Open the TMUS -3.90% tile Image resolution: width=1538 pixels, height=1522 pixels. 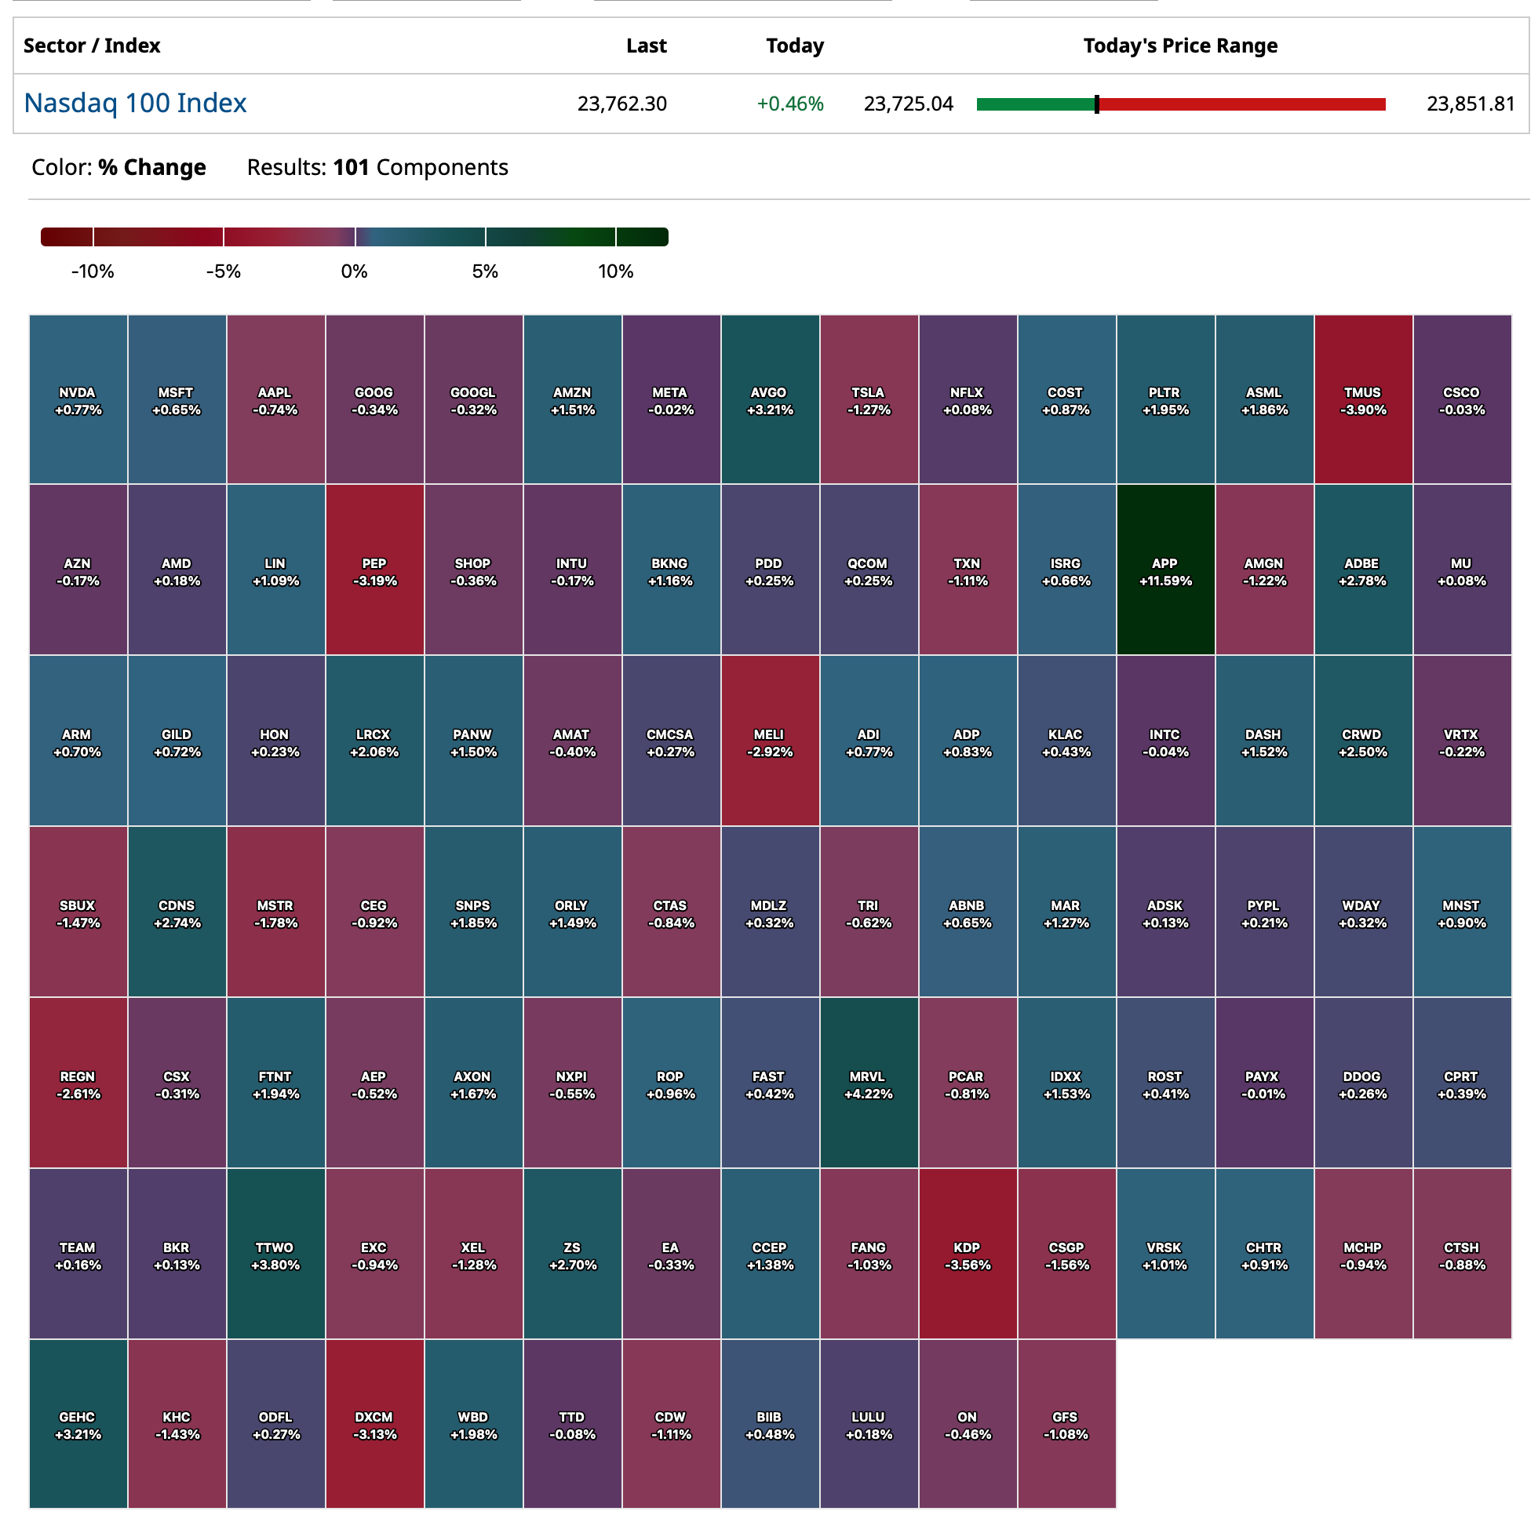click(1363, 399)
